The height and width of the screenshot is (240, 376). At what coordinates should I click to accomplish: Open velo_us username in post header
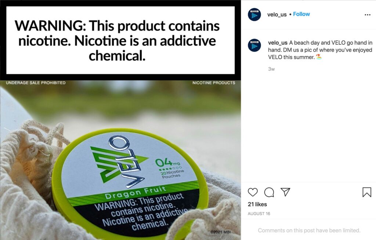[x=277, y=14]
